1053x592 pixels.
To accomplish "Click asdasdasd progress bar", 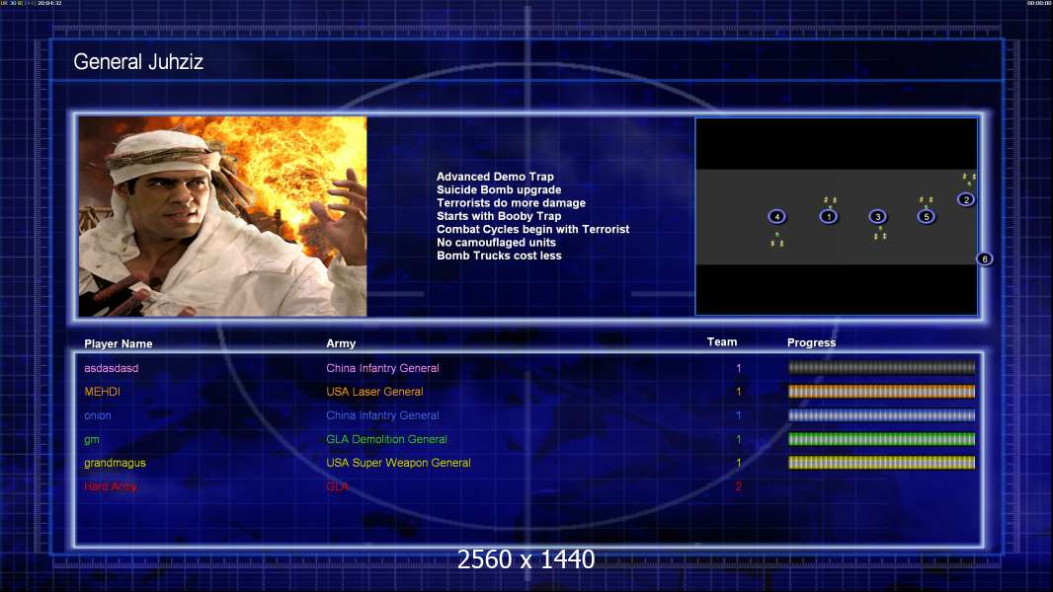I will 881,367.
